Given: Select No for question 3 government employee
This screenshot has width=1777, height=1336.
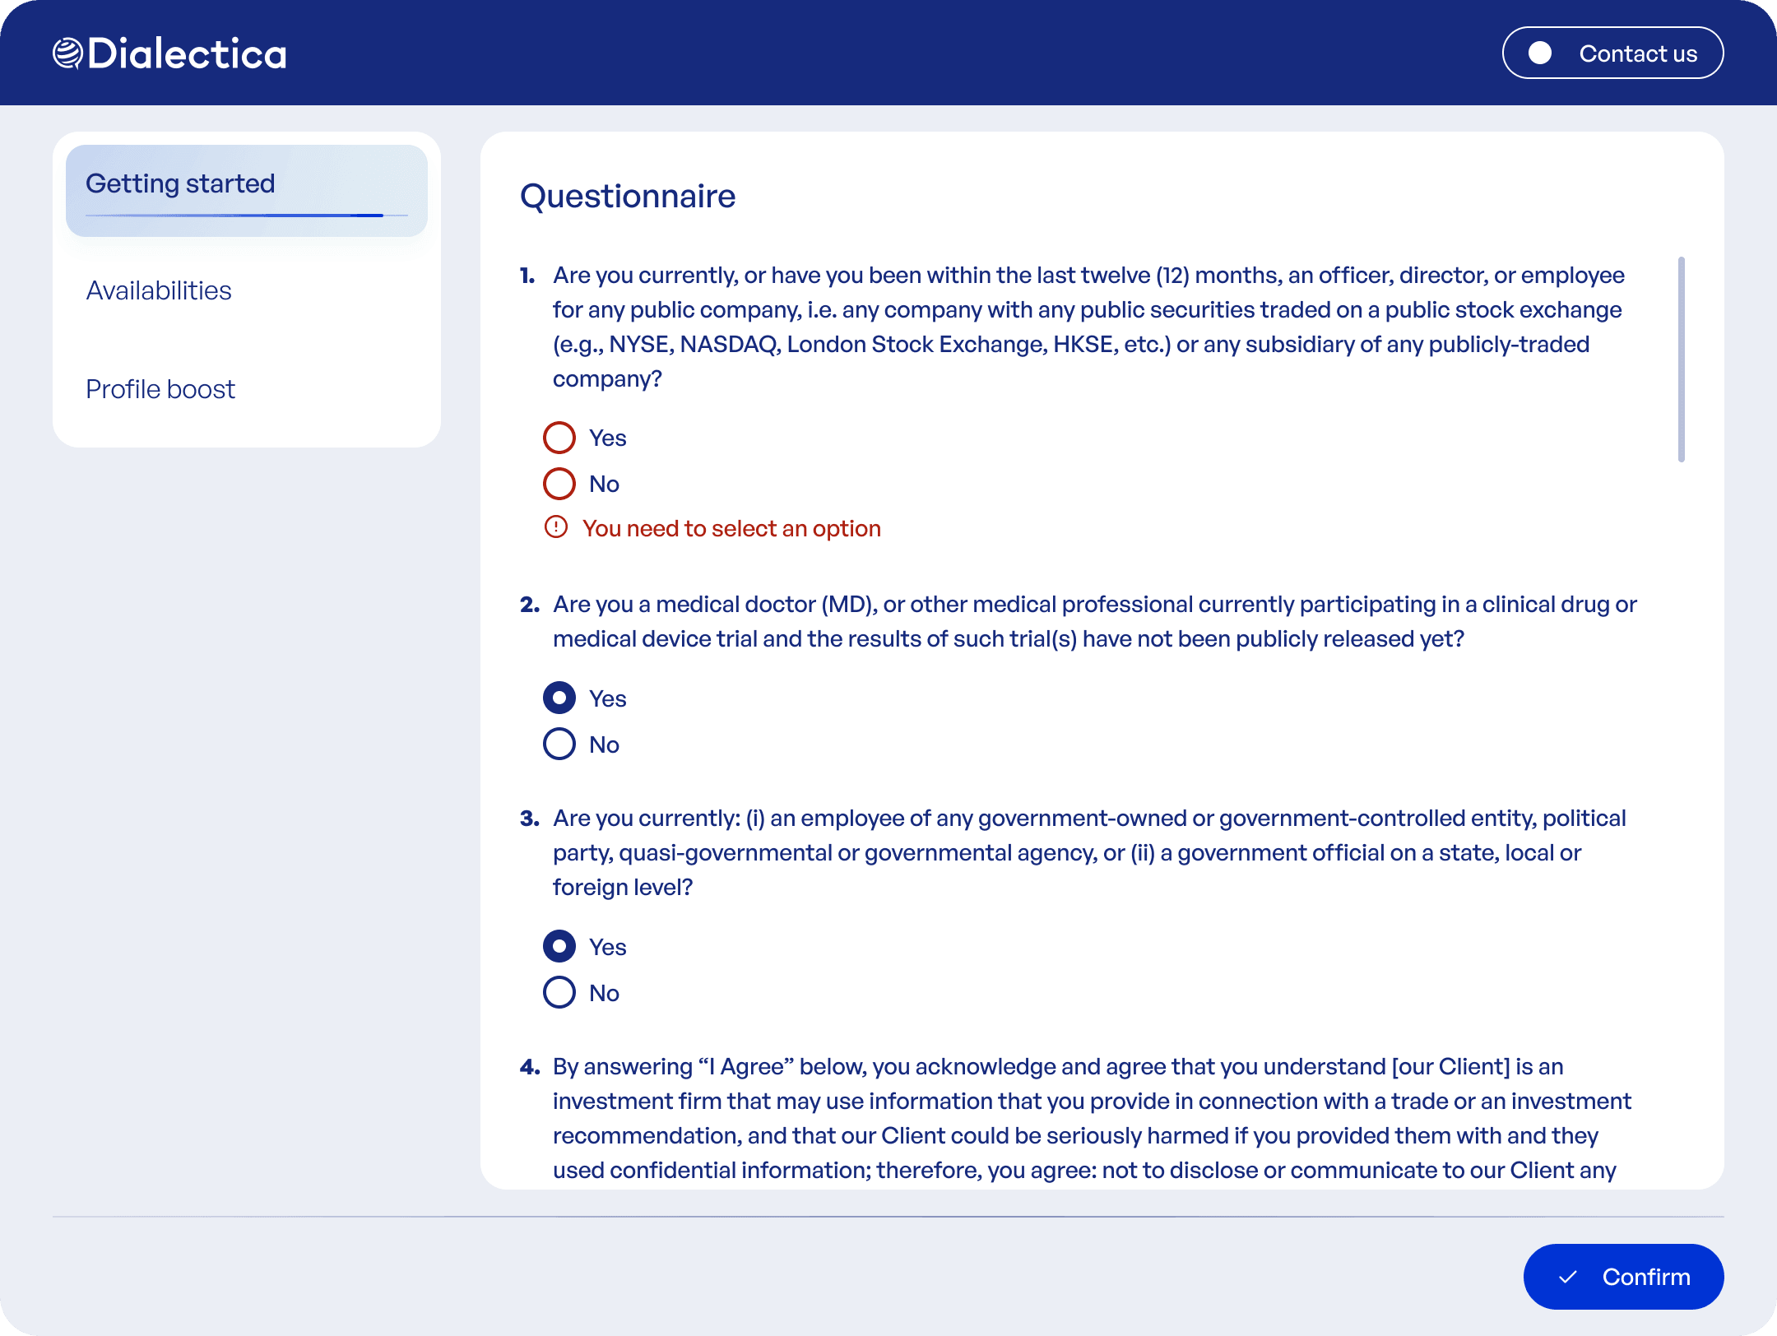Looking at the screenshot, I should 559,992.
